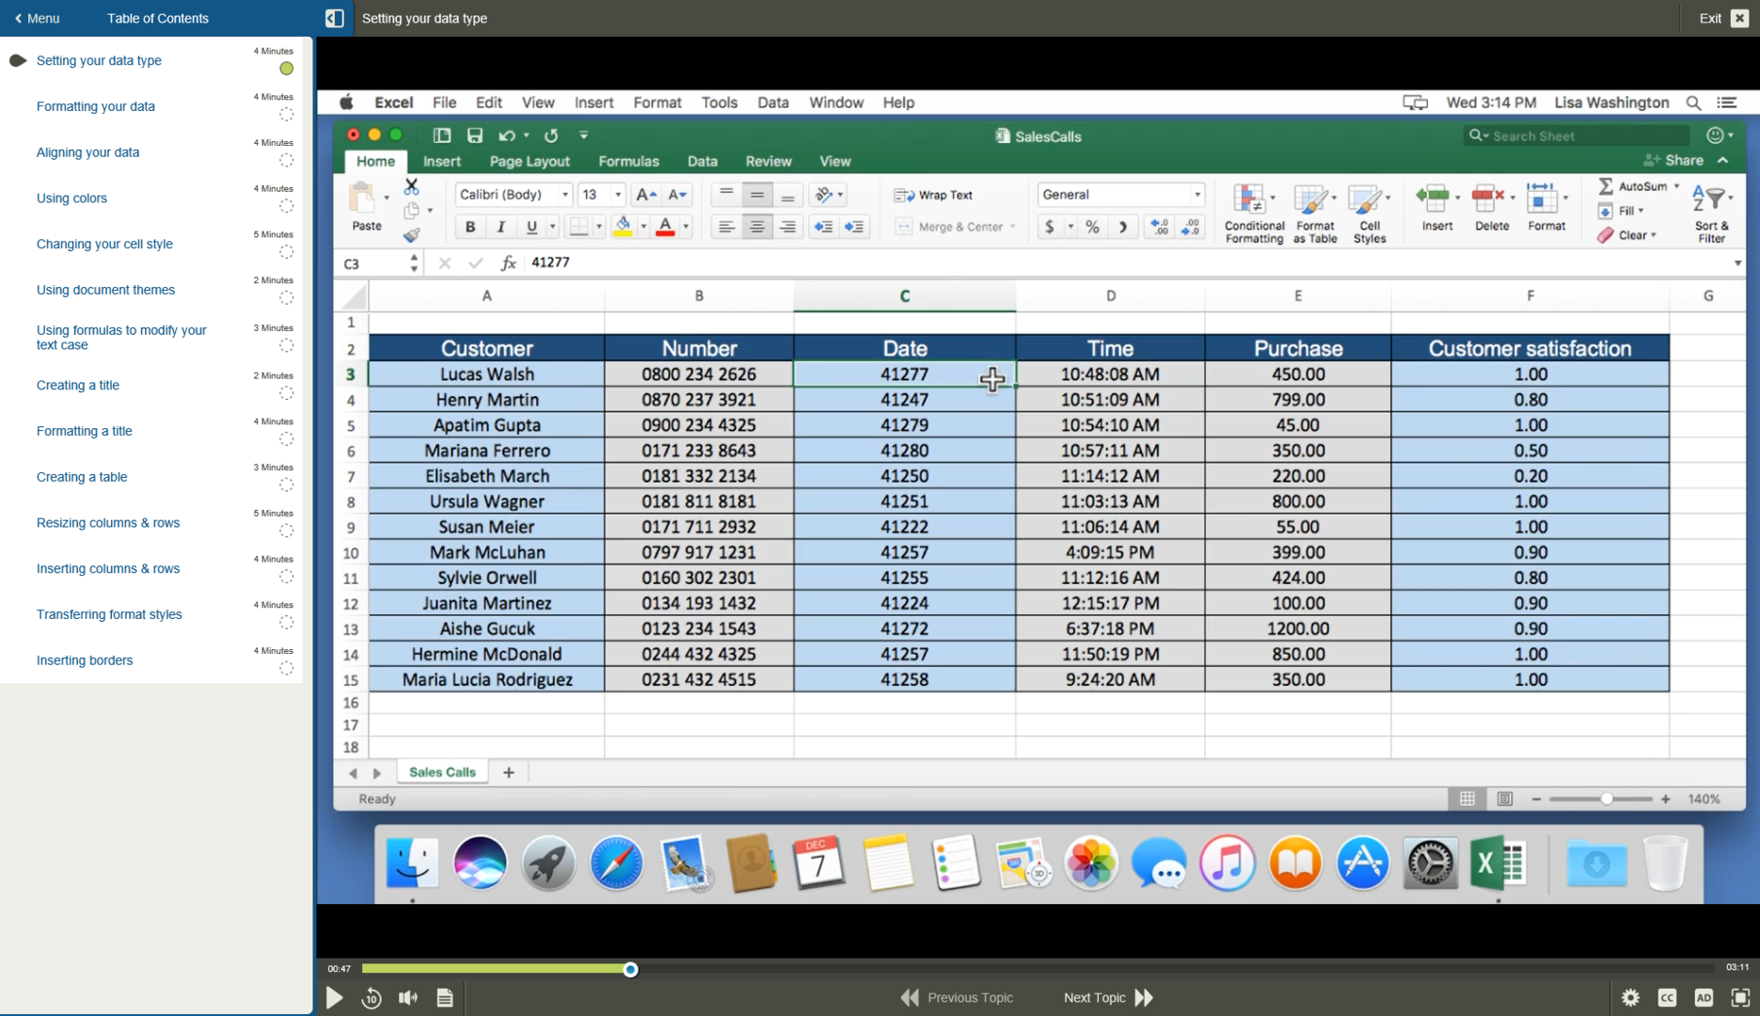Screen dimensions: 1760x1016
Task: Click the percent style icon
Action: 1091,227
